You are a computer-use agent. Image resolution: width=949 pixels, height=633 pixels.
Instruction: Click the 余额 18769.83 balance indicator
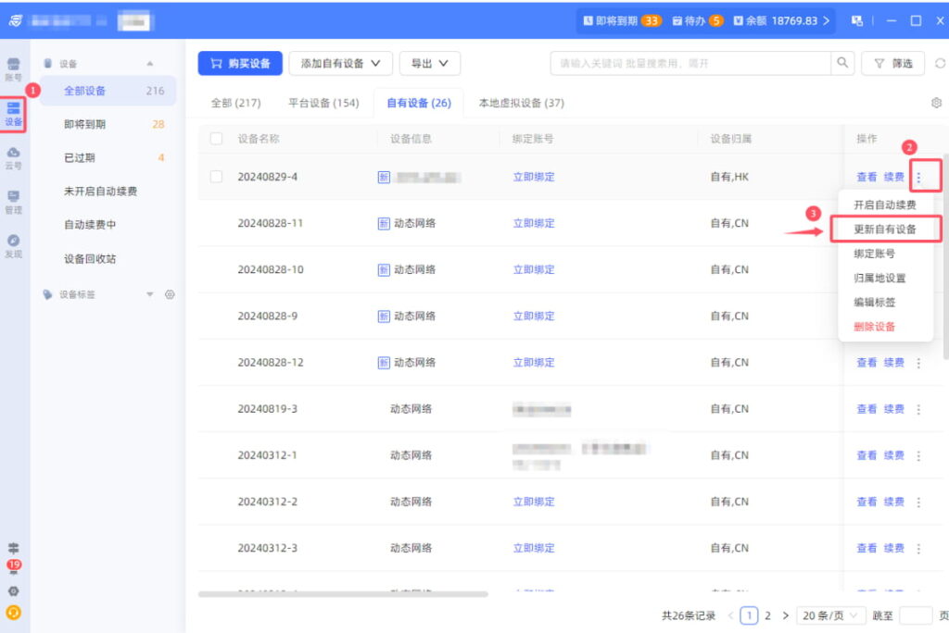click(781, 20)
